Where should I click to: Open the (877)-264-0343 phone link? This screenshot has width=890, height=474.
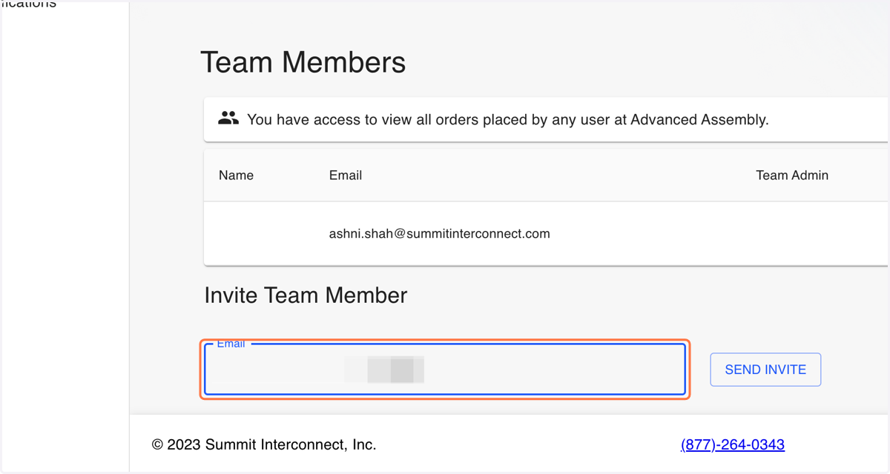tap(733, 444)
